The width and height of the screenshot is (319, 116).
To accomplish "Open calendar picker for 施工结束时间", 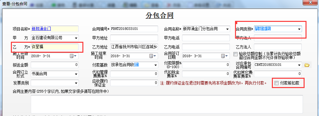I will (x=153, y=56).
